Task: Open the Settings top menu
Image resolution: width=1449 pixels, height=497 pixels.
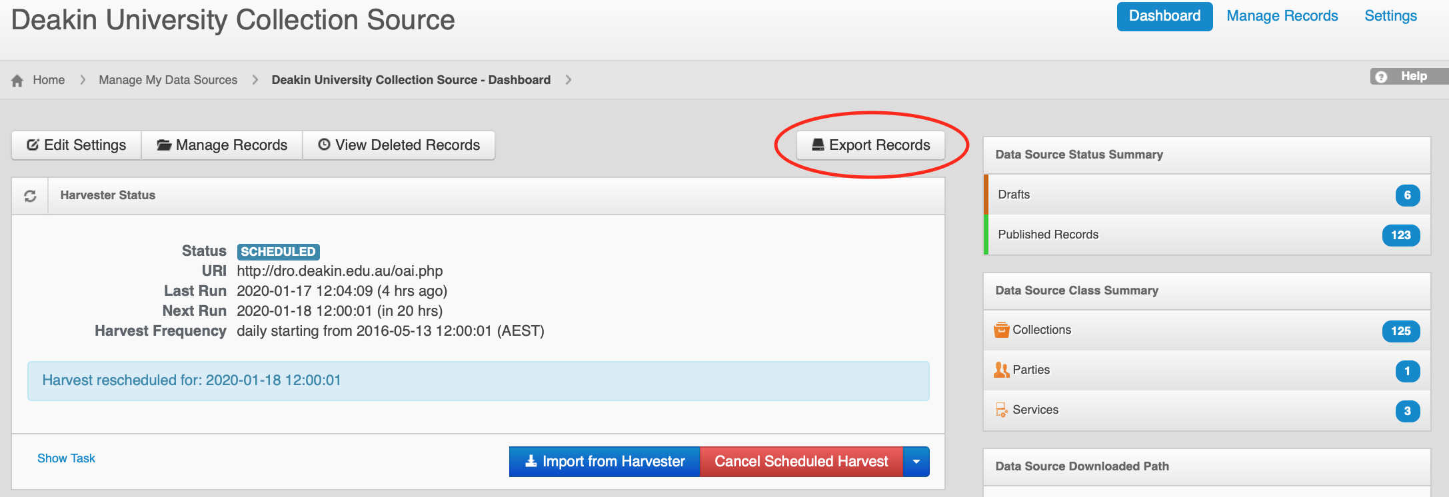Action: [1390, 16]
